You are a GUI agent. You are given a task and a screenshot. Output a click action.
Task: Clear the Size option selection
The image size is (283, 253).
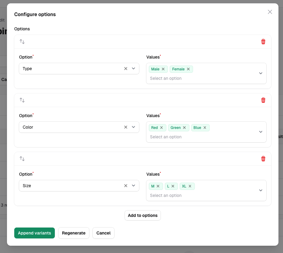[126, 186]
